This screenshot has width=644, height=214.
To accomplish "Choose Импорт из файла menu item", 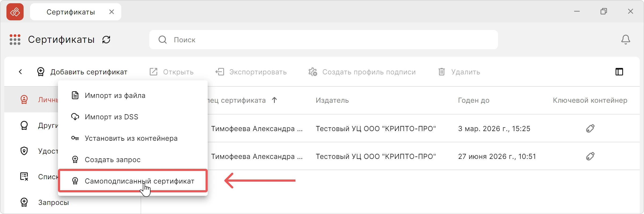I will [x=133, y=95].
